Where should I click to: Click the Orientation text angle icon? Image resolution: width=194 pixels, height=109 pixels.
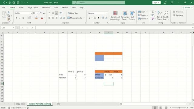coord(61,13)
